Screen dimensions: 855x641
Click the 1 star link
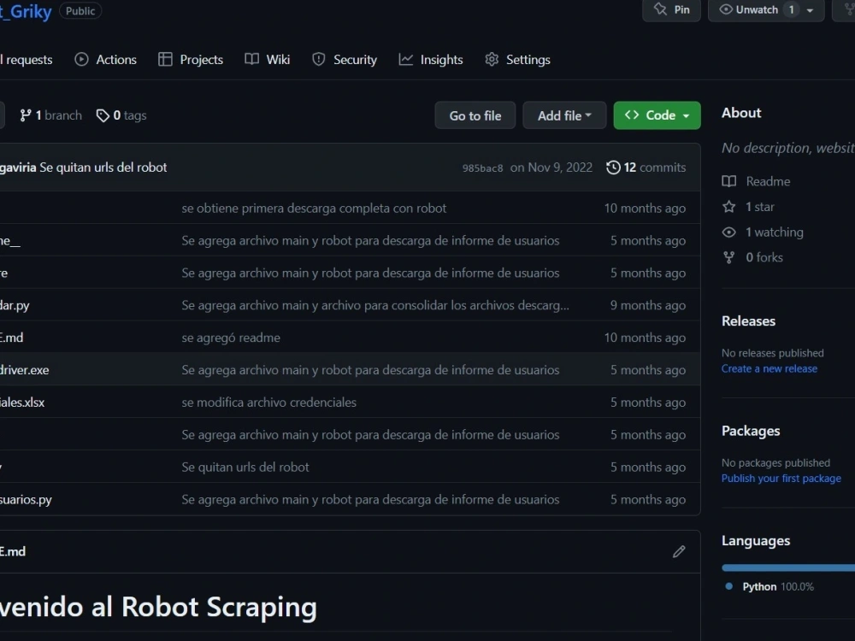click(759, 207)
